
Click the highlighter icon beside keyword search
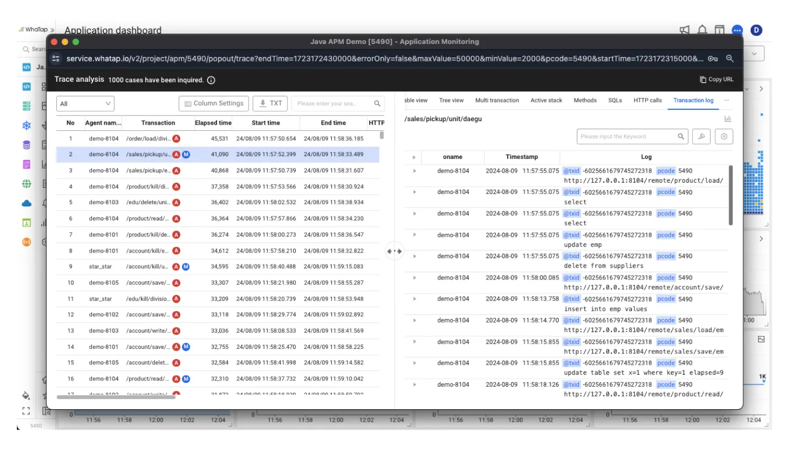pos(702,136)
